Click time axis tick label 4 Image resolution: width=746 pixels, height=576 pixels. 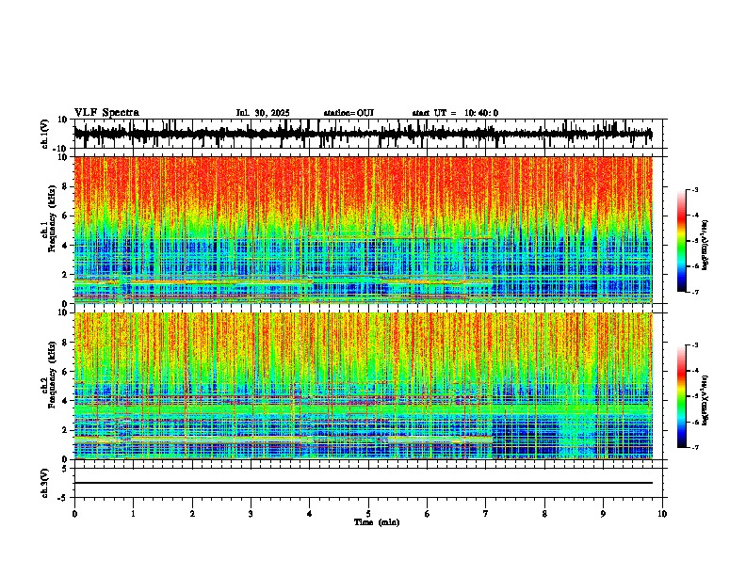tap(310, 514)
